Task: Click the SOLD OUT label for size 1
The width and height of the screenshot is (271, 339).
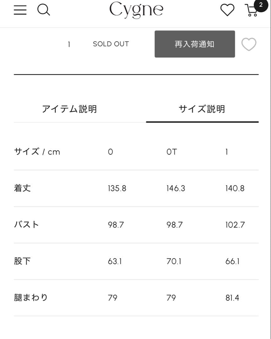Action: [111, 44]
